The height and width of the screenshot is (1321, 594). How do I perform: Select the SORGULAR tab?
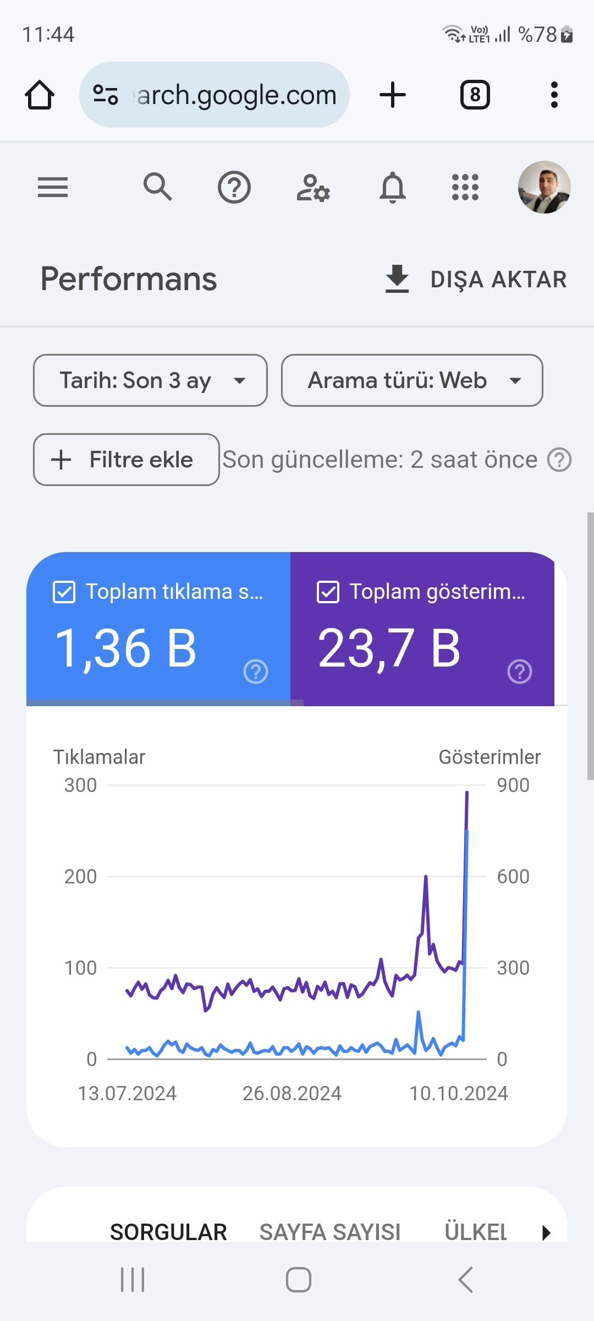(168, 1232)
